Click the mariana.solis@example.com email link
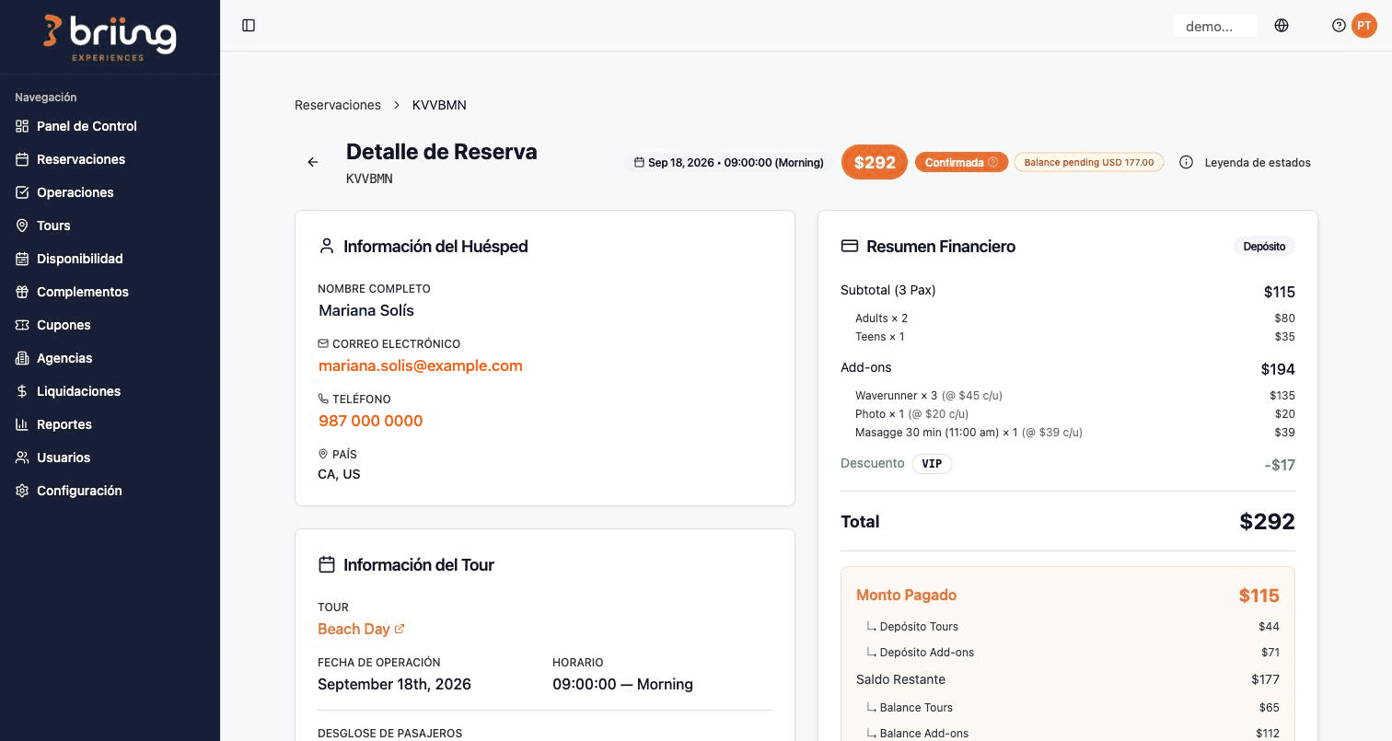1392x741 pixels. tap(421, 365)
